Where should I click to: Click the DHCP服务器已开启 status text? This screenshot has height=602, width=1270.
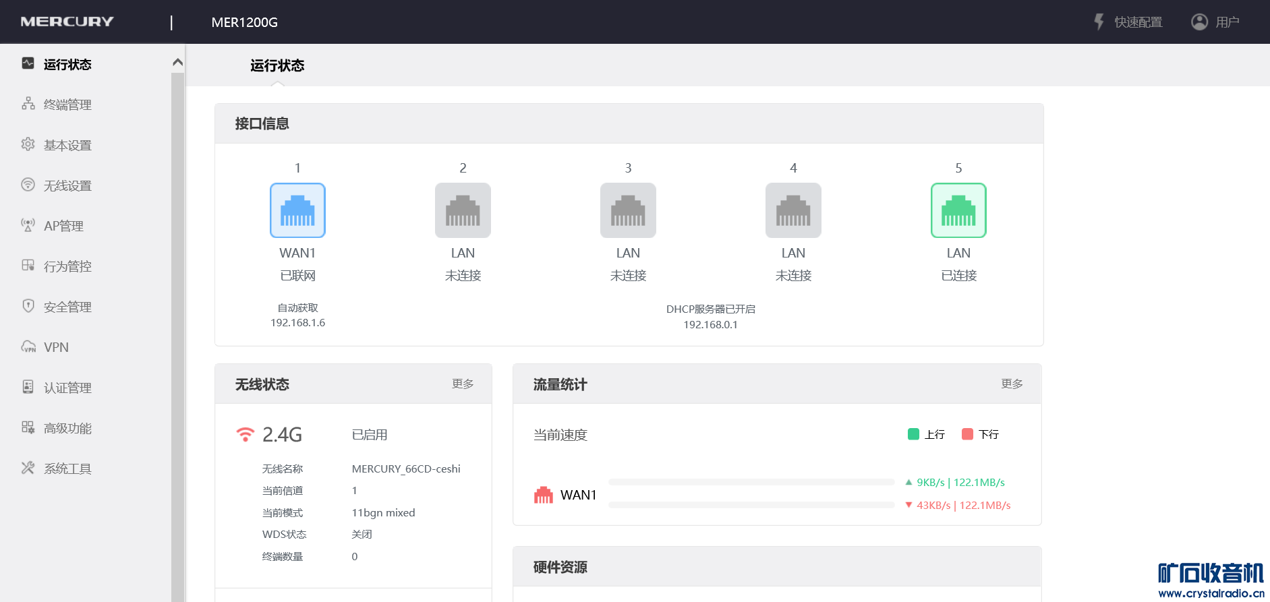tap(711, 309)
